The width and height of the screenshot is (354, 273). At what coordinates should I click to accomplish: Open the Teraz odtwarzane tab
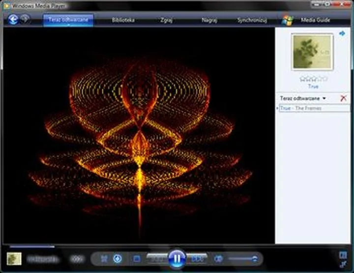[68, 20]
